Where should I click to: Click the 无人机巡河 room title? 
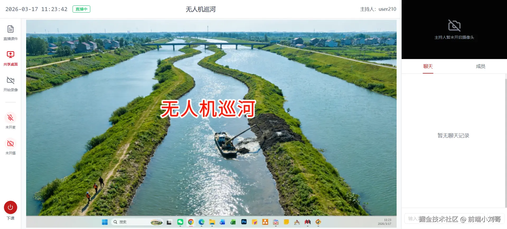pos(201,9)
